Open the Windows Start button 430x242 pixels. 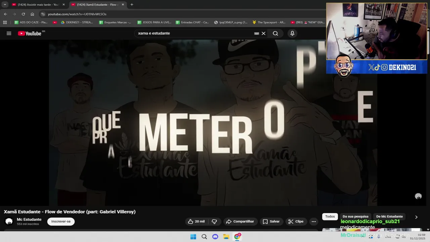pyautogui.click(x=193, y=237)
